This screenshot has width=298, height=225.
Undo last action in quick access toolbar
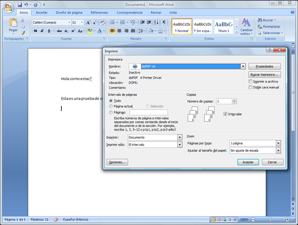26,5
